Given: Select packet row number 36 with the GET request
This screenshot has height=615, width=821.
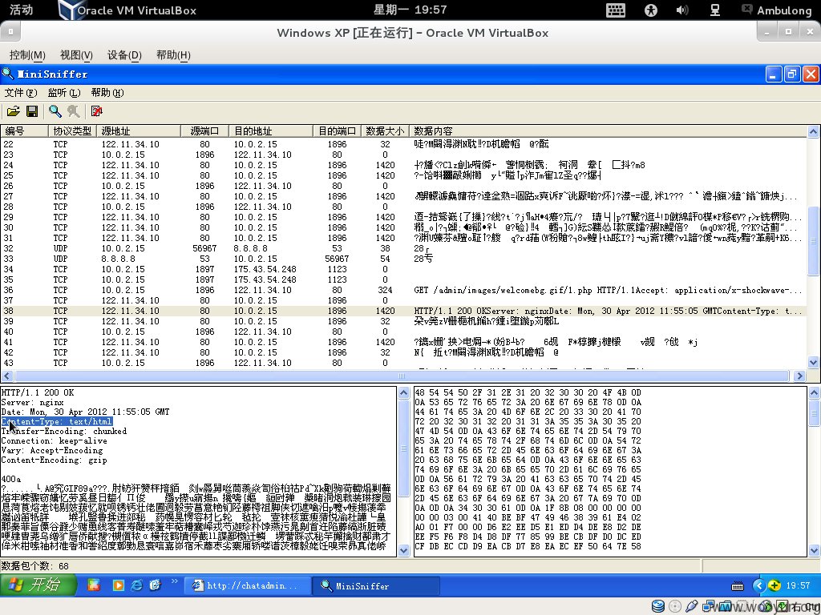Looking at the screenshot, I should click(x=403, y=290).
